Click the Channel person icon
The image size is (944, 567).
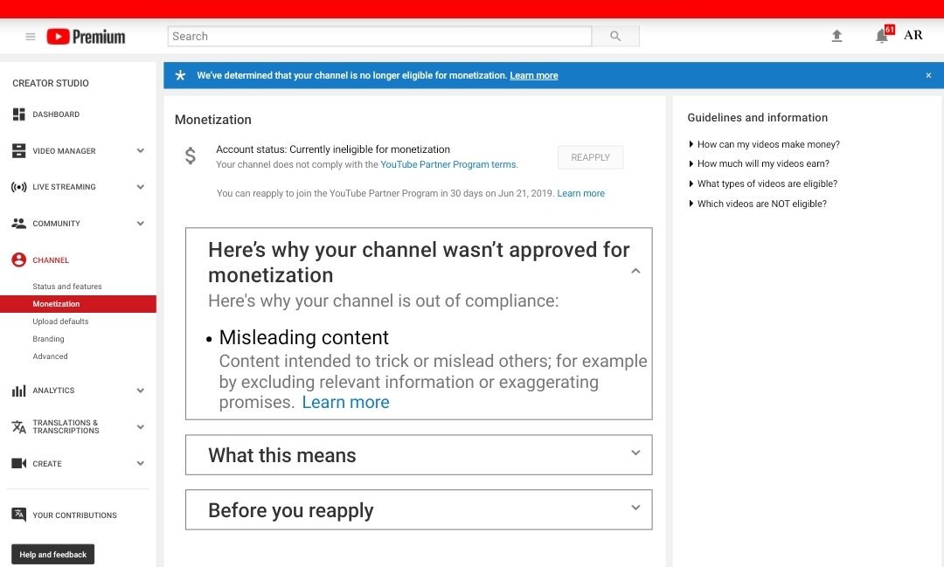point(18,260)
